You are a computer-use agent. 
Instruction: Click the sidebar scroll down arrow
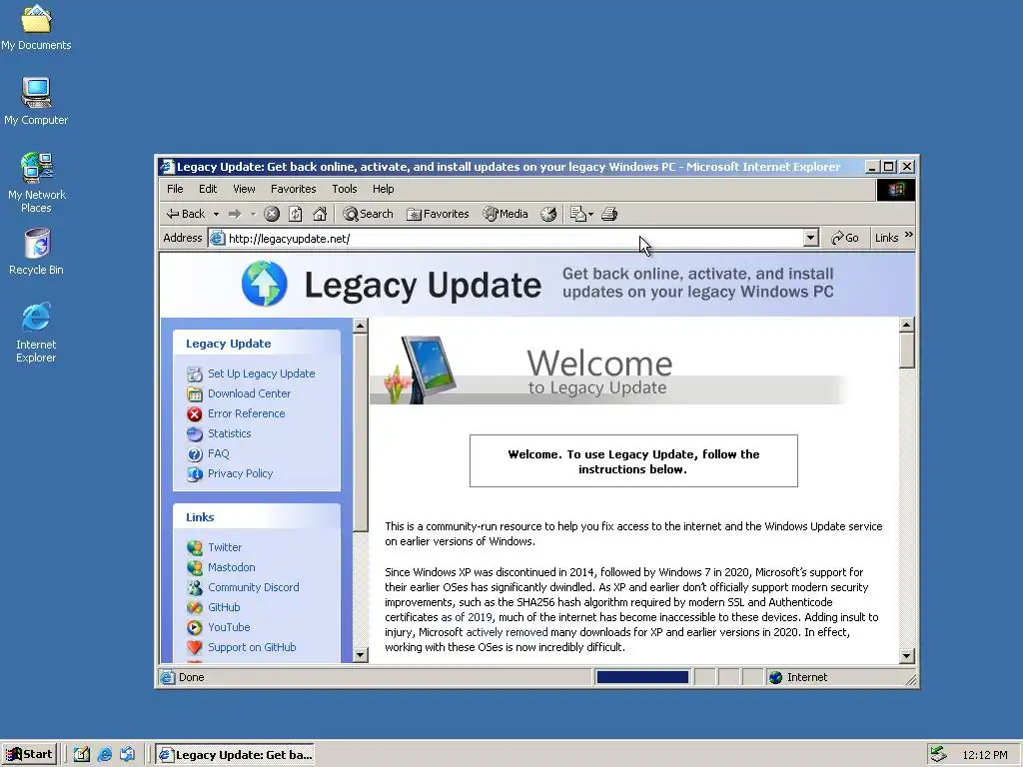360,655
